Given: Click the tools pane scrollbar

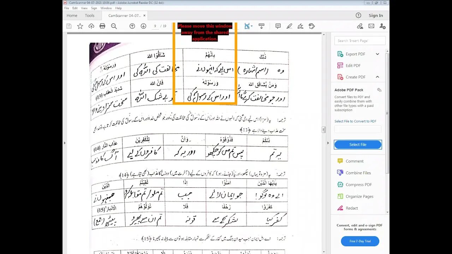Looking at the screenshot, I should click(x=387, y=113).
